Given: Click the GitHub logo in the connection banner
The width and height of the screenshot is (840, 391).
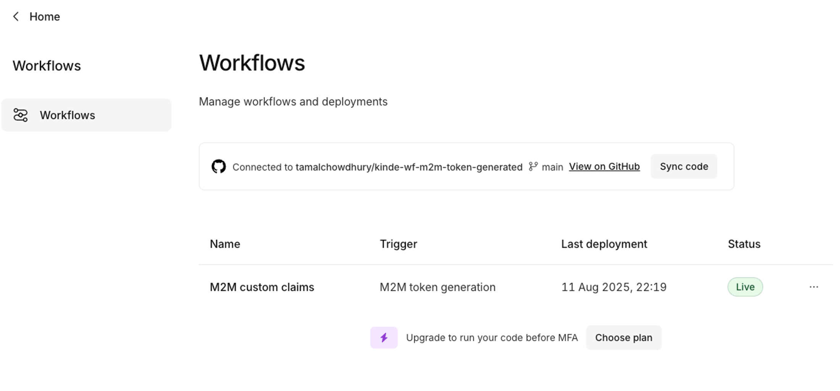Looking at the screenshot, I should (x=219, y=166).
